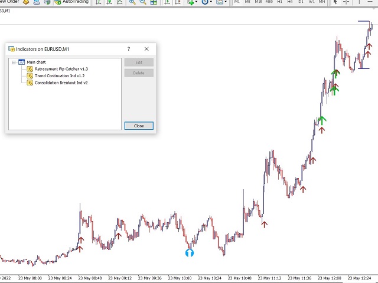Select Retracement Pip Catcher v1.3 indicator
Screen dimensions: 378x283
pyautogui.click(x=61, y=69)
